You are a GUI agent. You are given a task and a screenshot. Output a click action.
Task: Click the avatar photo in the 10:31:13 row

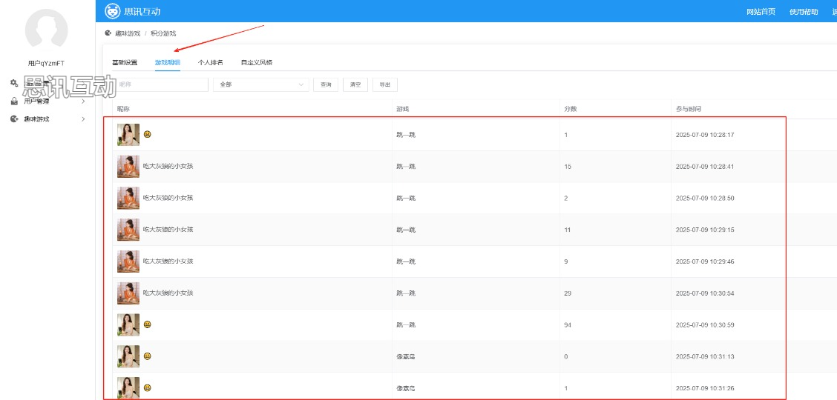(128, 356)
